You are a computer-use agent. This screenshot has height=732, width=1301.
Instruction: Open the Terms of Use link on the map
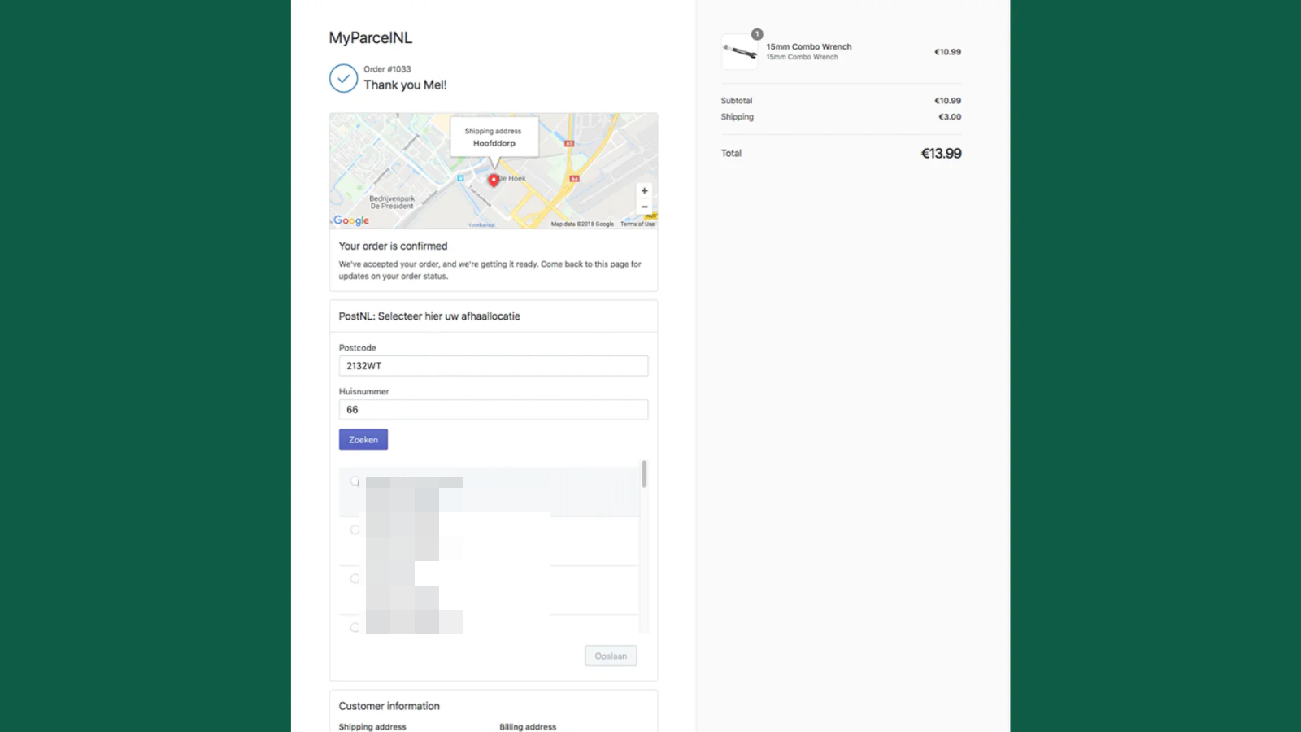point(639,224)
